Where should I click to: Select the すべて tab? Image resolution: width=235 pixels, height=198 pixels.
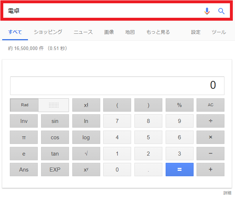15,32
